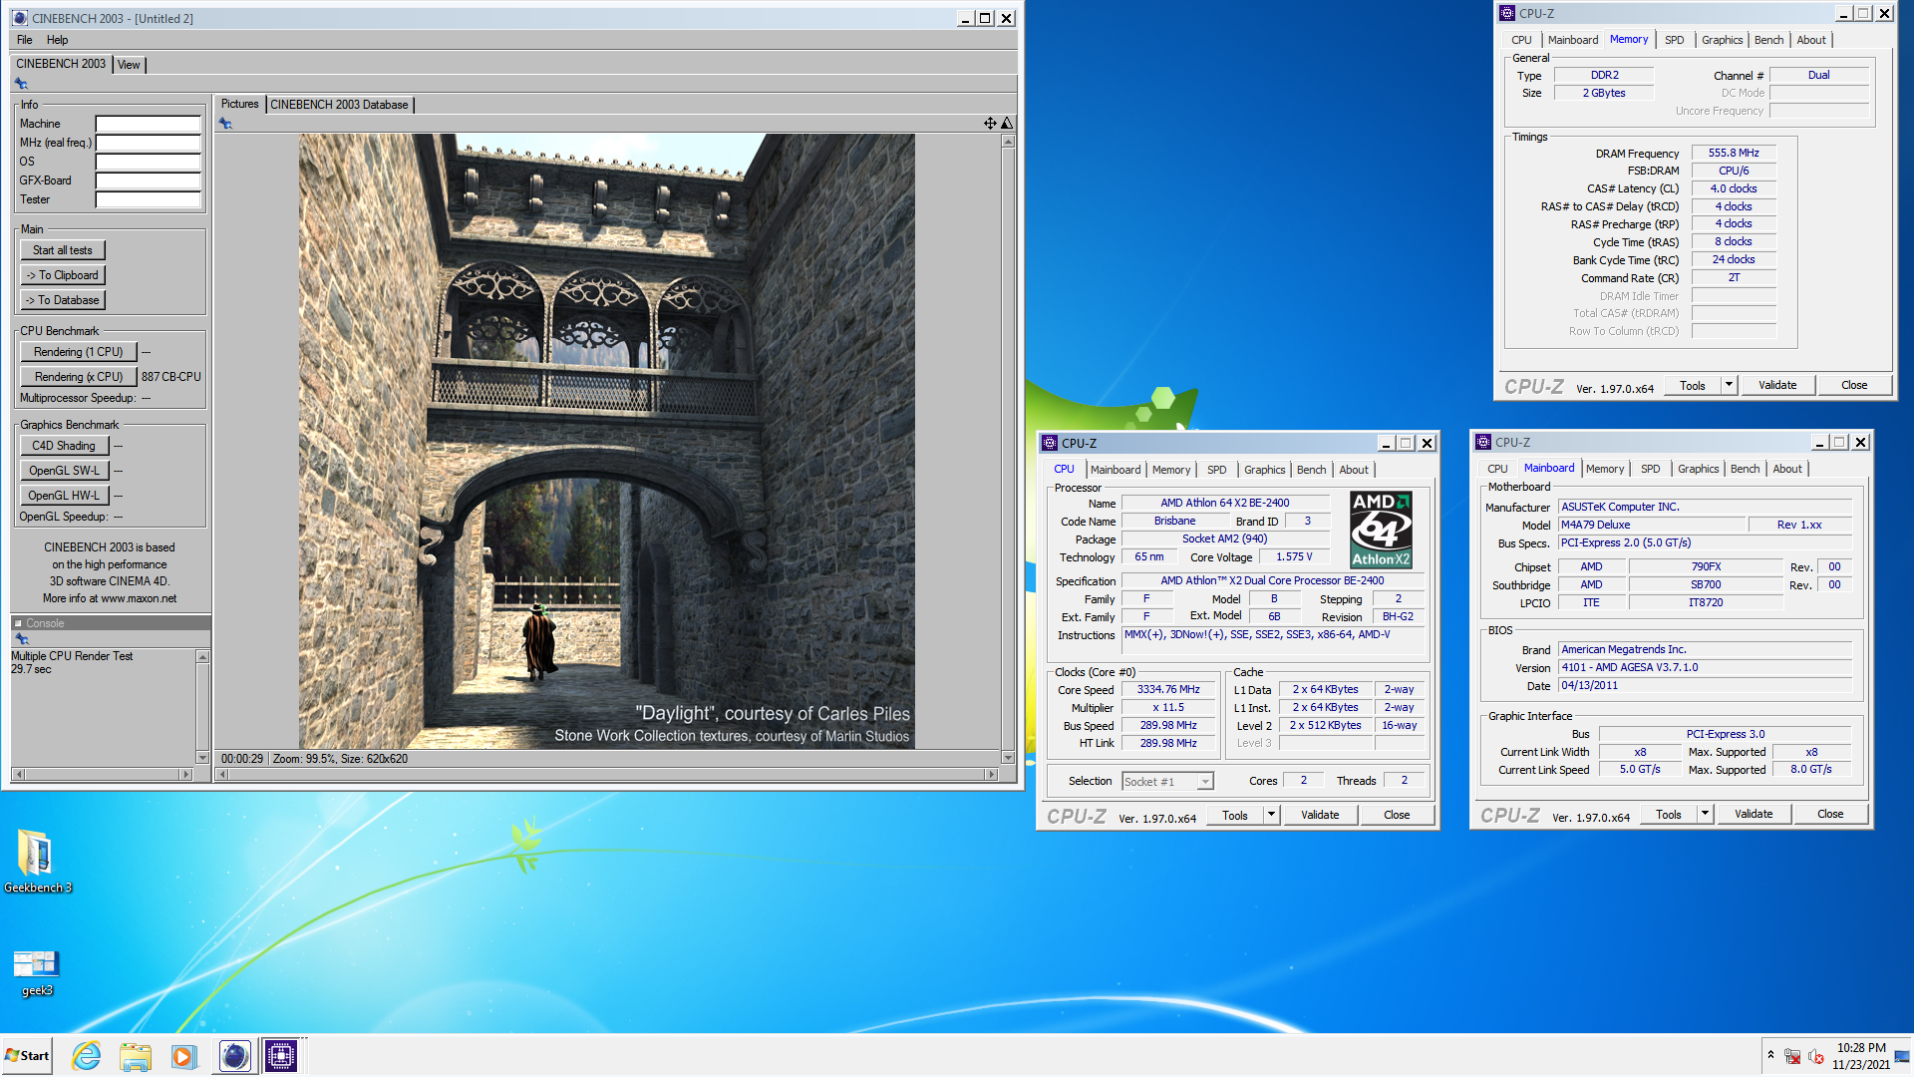
Task: Click the show desktop icon in the tray
Action: click(x=1902, y=1056)
